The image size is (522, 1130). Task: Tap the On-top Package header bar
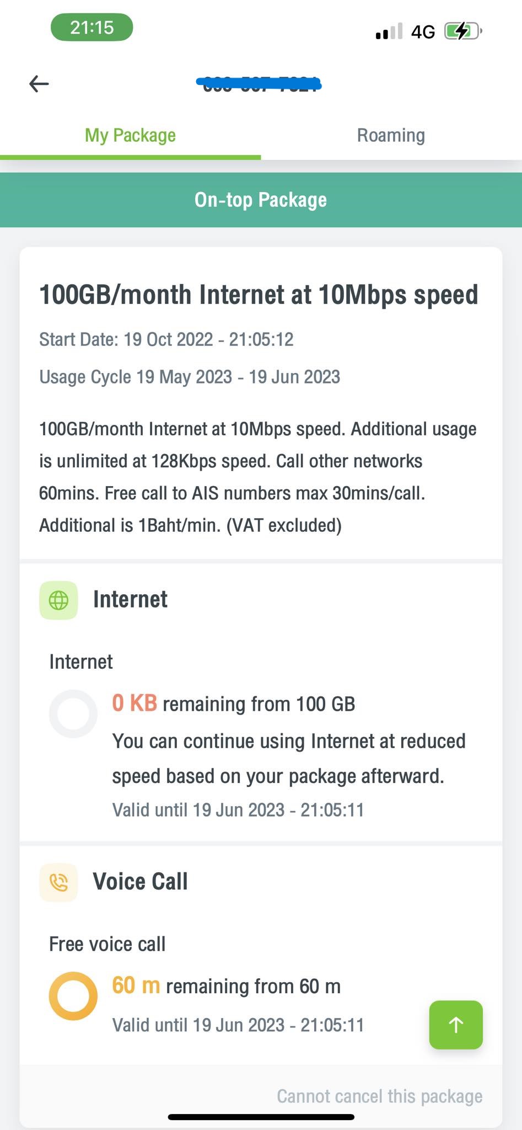pos(261,200)
